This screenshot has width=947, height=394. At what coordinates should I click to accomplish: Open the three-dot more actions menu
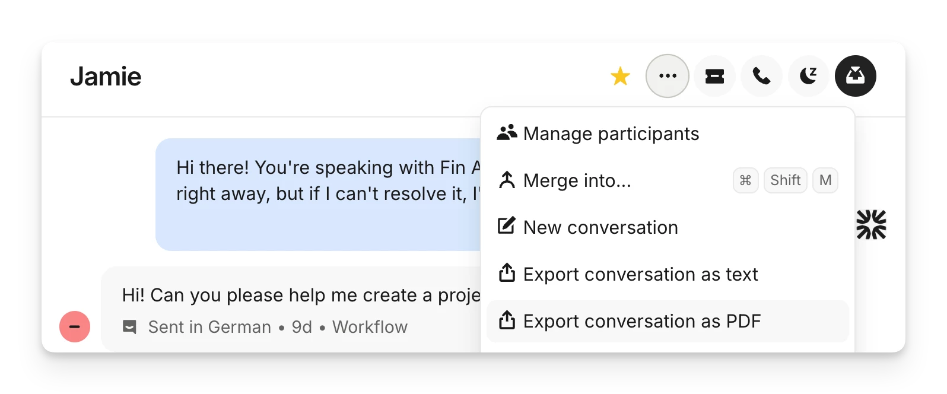tap(668, 76)
